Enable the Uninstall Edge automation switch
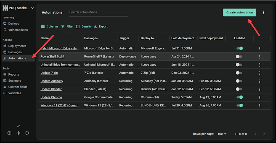Viewport: 276px width, 143px height. coord(239,65)
